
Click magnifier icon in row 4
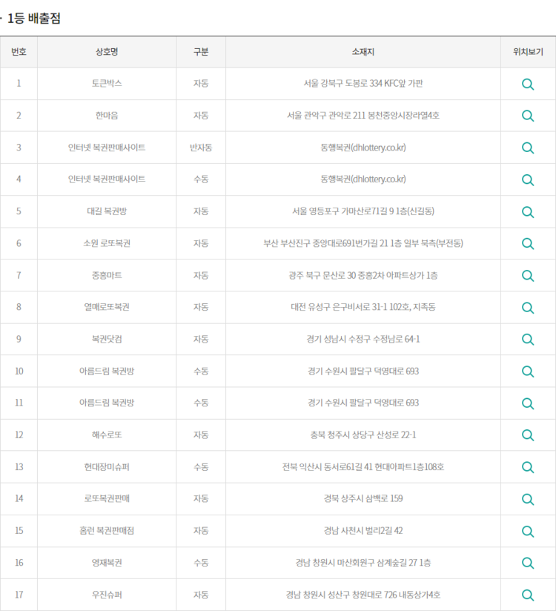528,179
